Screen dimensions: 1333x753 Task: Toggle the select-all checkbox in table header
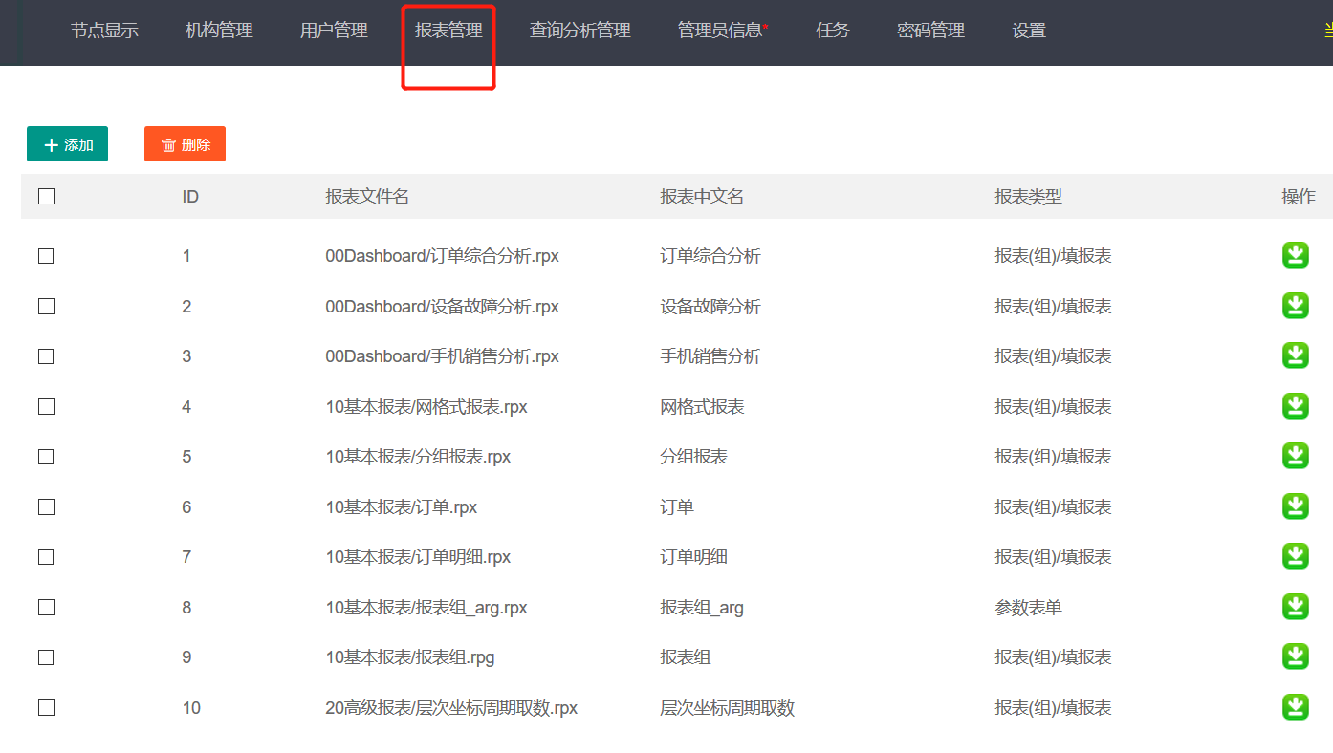(x=46, y=196)
